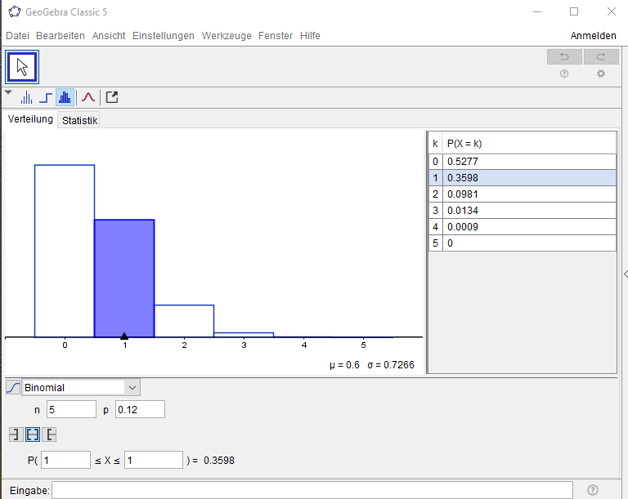
Task: Toggle the bar chart graph style
Action: point(65,97)
